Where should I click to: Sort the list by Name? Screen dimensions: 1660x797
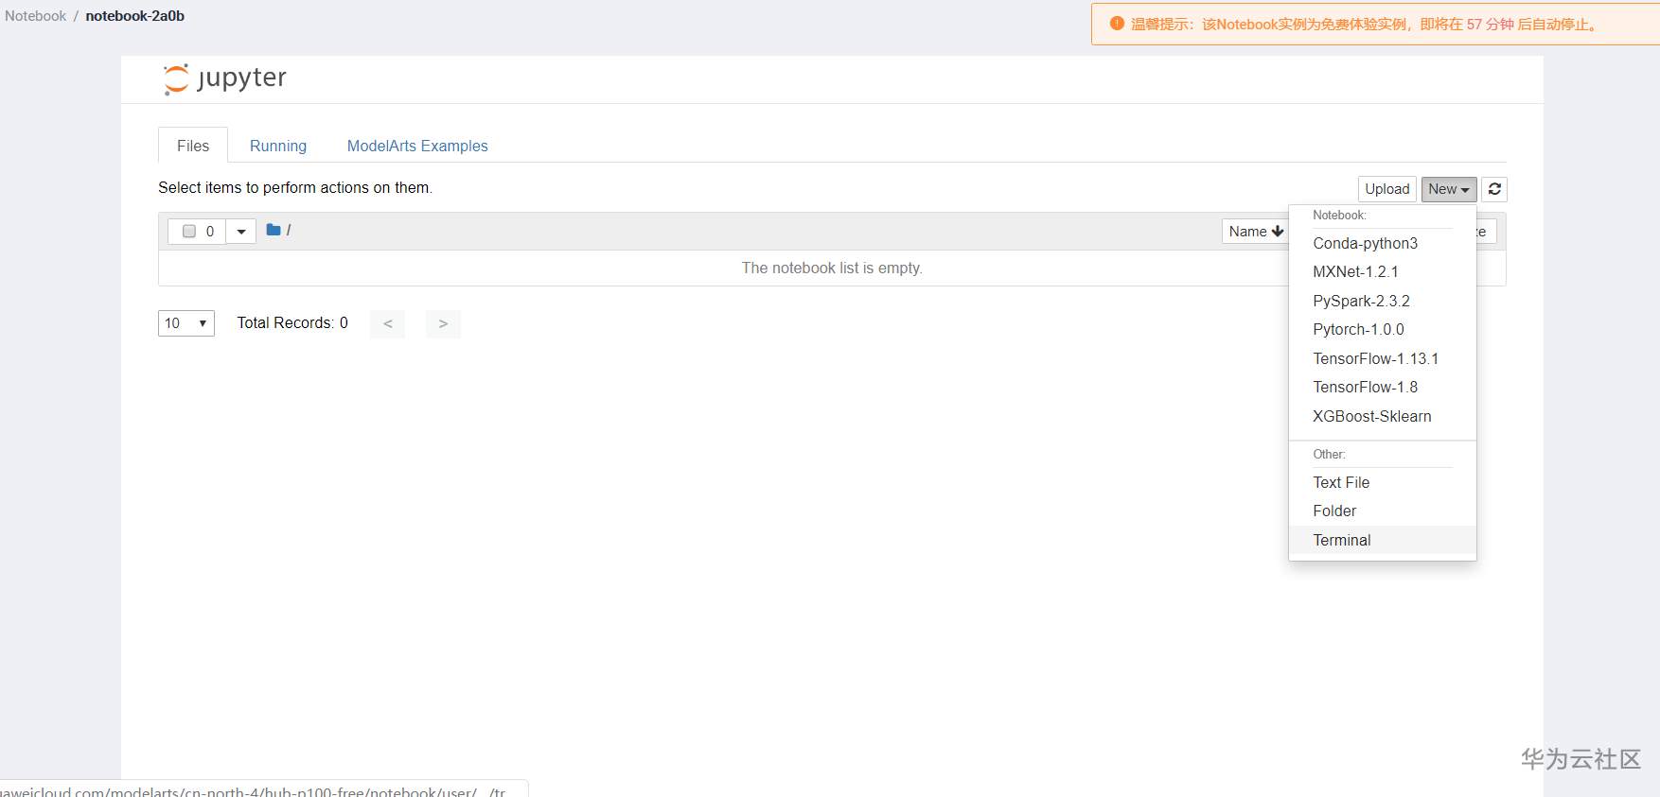coord(1255,232)
